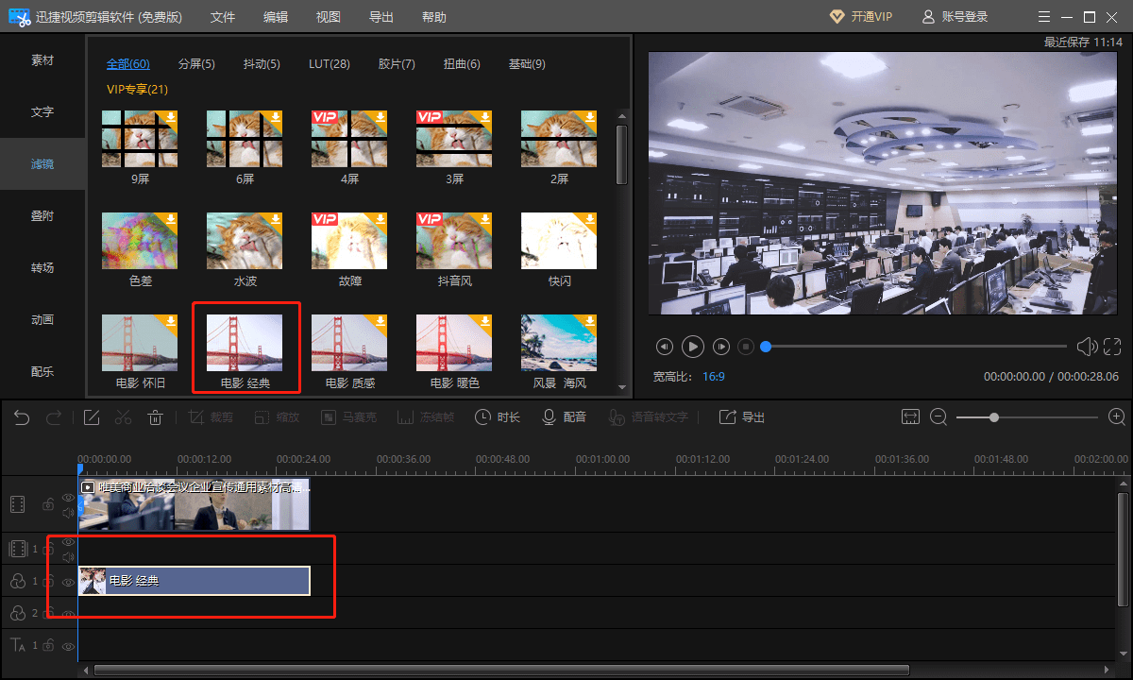Click the undo arrow icon in timeline toolbar
Image resolution: width=1133 pixels, height=680 pixels.
click(x=22, y=417)
